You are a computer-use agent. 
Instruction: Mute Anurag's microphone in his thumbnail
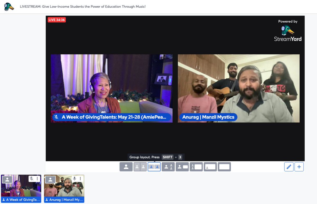[x=74, y=179]
